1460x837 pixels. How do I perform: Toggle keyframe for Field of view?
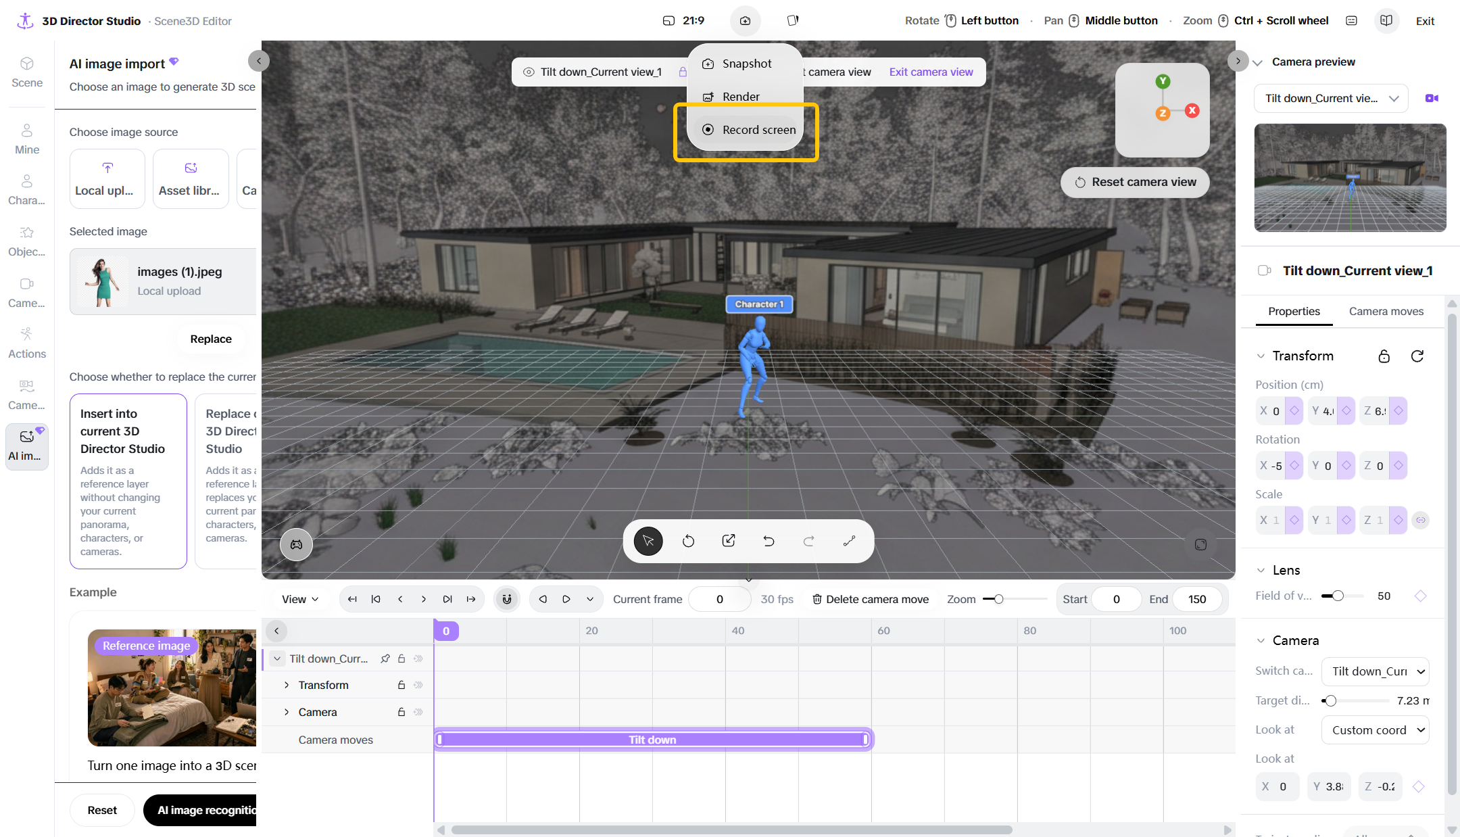click(1420, 596)
